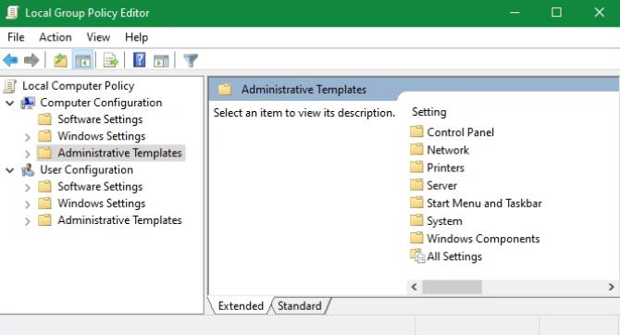Click the Server folder icon

pyautogui.click(x=416, y=185)
